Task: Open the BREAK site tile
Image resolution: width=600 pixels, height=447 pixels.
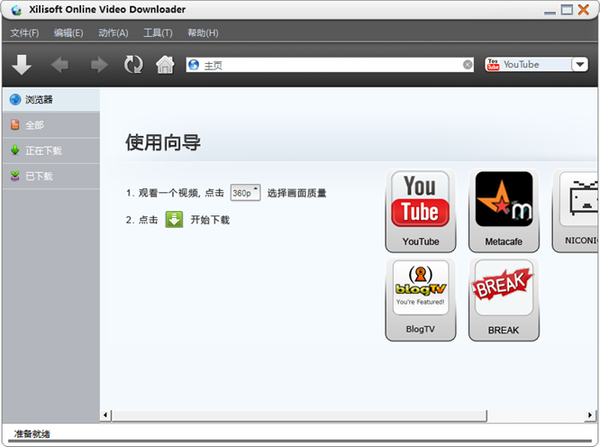Action: tap(504, 299)
